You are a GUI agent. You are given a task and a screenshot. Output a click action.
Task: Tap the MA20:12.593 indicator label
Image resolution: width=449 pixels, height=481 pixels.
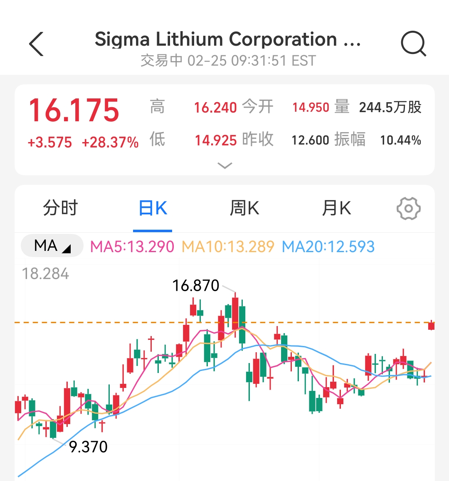click(328, 247)
